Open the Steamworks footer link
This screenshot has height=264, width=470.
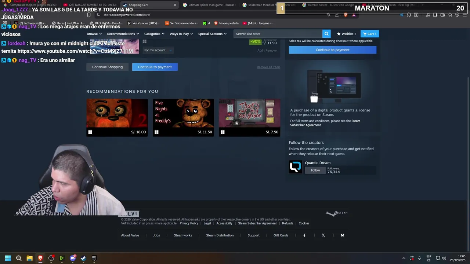(x=183, y=235)
